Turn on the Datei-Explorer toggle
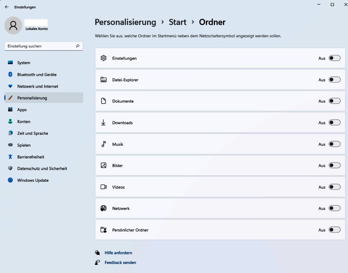 click(334, 79)
